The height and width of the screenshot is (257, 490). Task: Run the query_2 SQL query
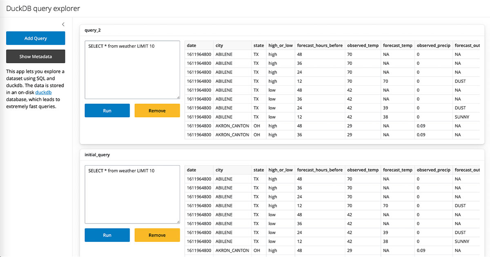coord(107,111)
